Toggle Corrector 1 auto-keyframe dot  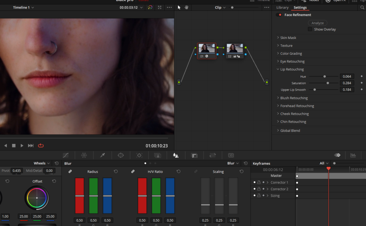coord(254,182)
